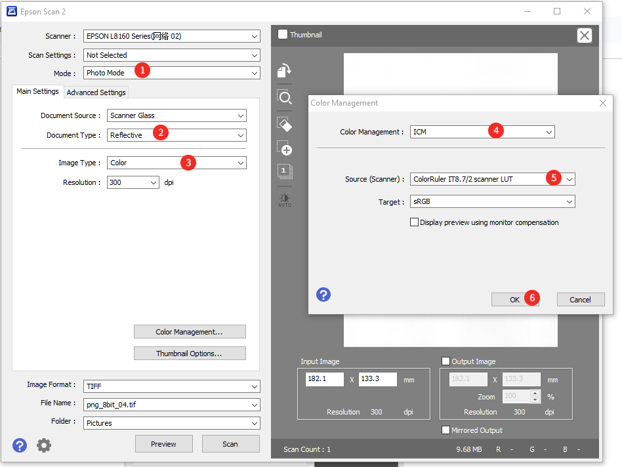Click the Zoom down stepper arrow
The height and width of the screenshot is (467, 622).
(535, 399)
